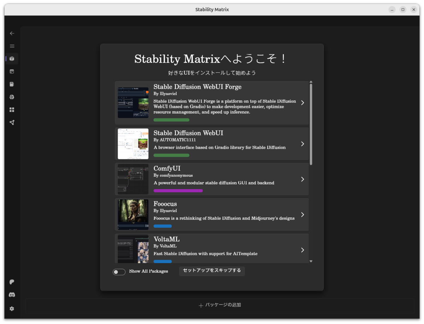Click the By AUTOMATIC1111 author text
Screen dimensions: 424x324
click(x=175, y=140)
